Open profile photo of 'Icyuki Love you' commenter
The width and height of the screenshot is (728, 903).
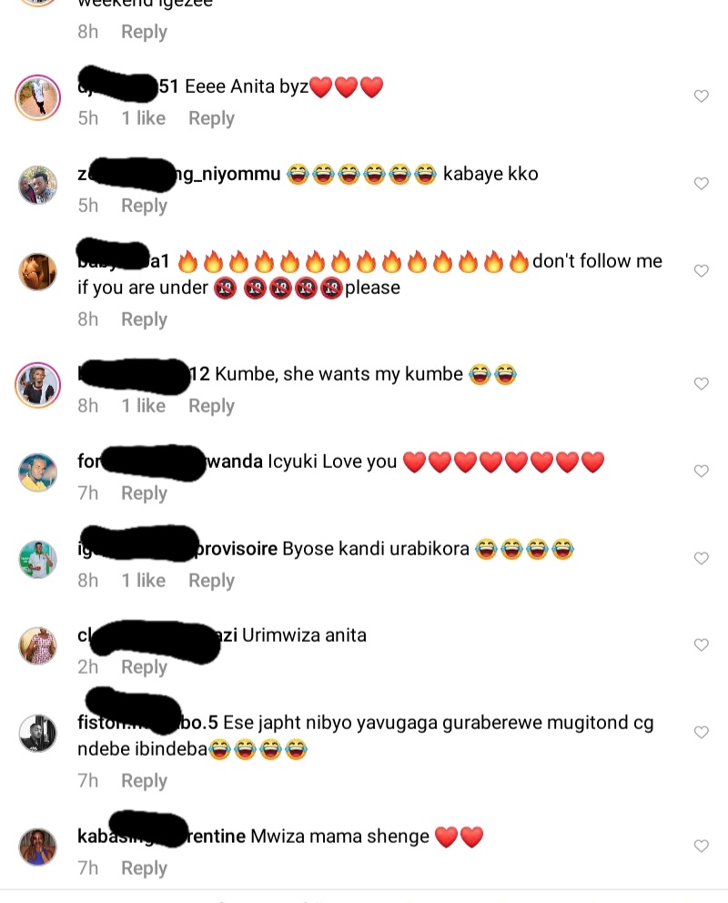point(38,472)
